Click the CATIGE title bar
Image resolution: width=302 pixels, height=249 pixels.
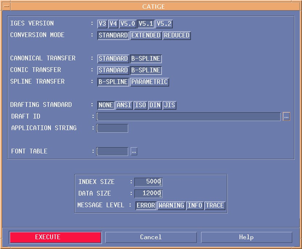coord(153,7)
